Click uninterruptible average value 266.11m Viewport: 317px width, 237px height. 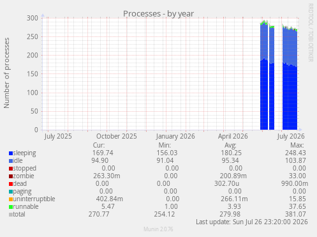[x=234, y=199]
